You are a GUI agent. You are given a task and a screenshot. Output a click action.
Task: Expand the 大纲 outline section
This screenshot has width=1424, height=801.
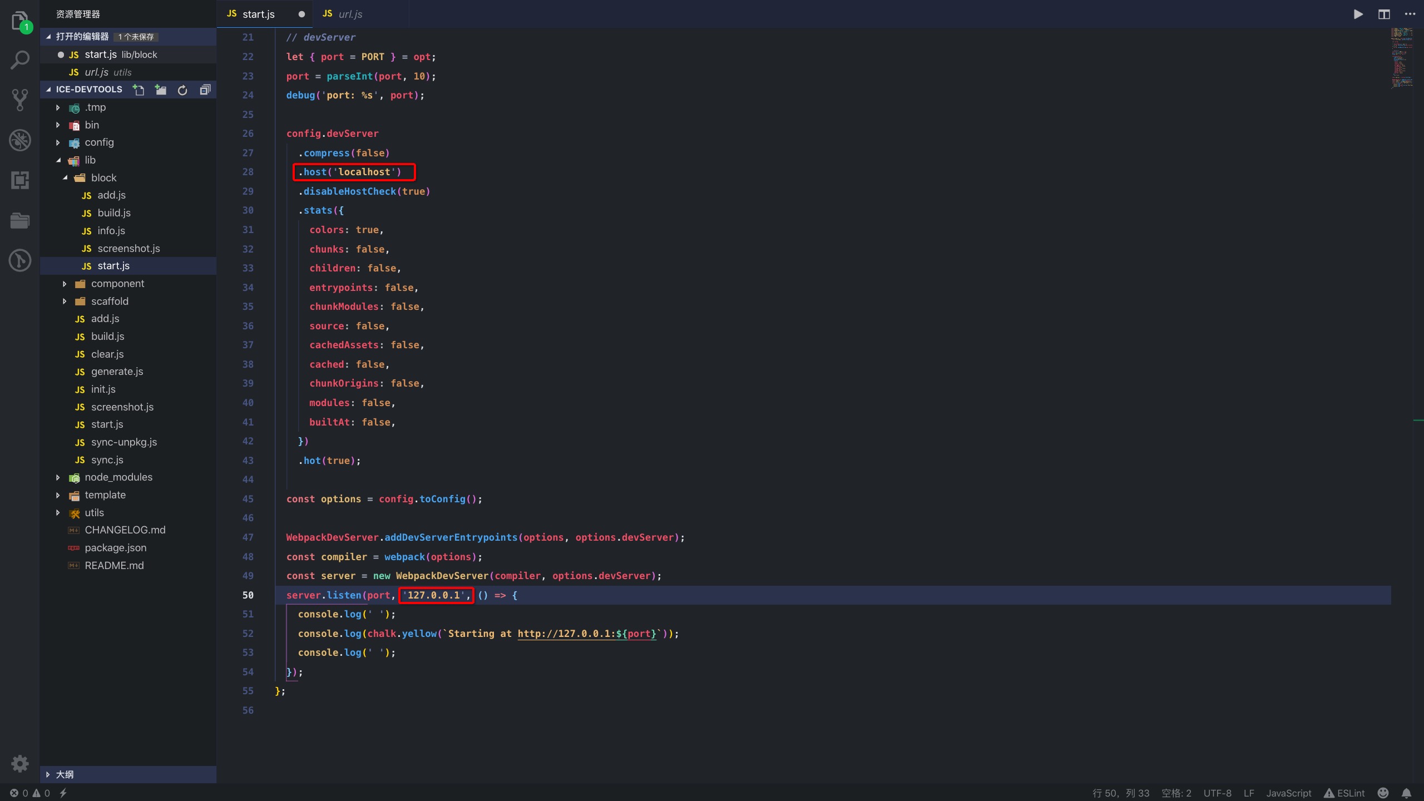point(66,774)
